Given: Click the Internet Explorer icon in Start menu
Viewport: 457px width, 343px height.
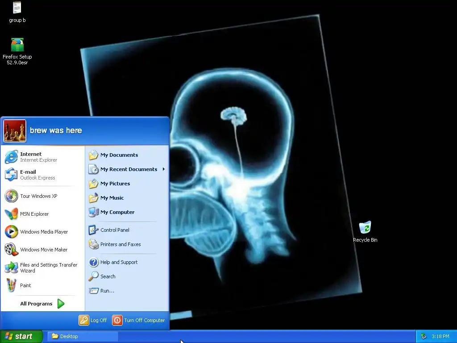Looking at the screenshot, I should coord(11,157).
